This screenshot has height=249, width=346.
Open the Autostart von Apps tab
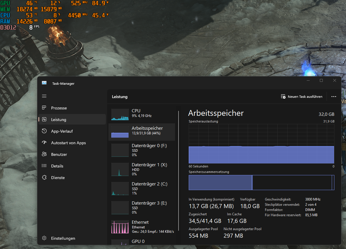tap(72, 143)
